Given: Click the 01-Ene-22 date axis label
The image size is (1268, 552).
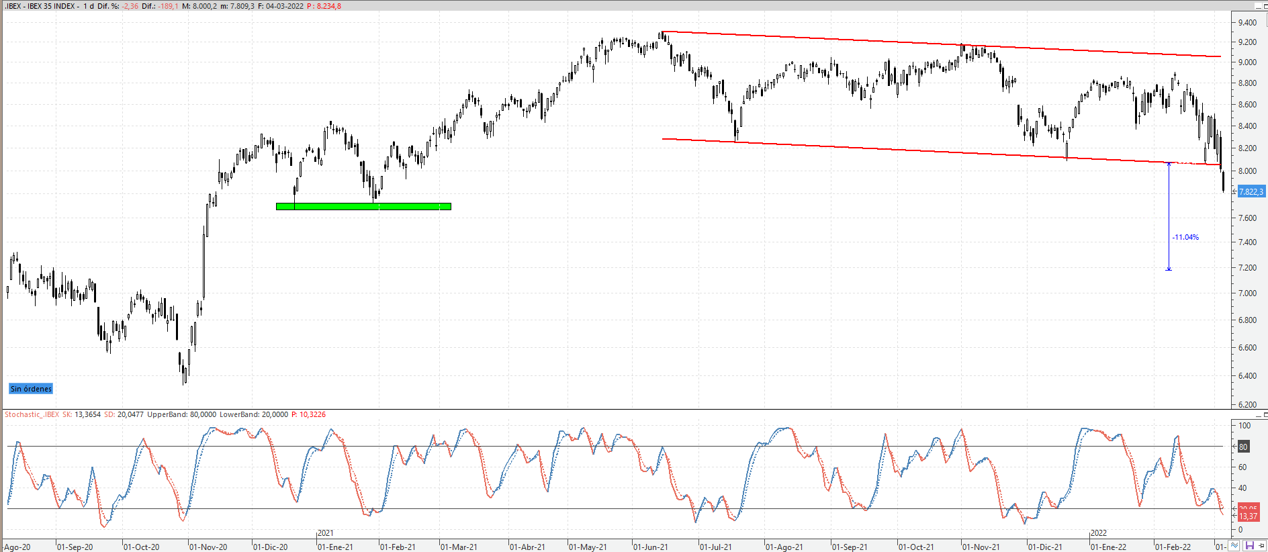Looking at the screenshot, I should [x=1109, y=547].
